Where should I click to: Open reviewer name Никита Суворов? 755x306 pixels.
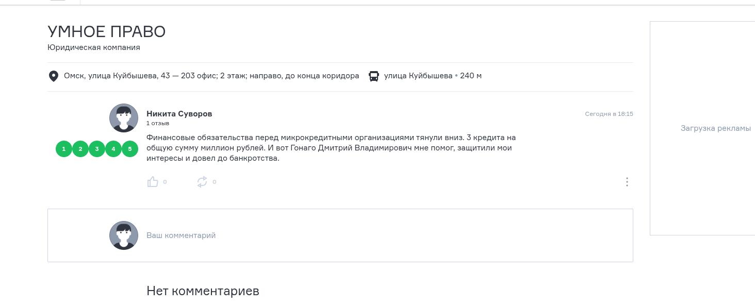(179, 114)
